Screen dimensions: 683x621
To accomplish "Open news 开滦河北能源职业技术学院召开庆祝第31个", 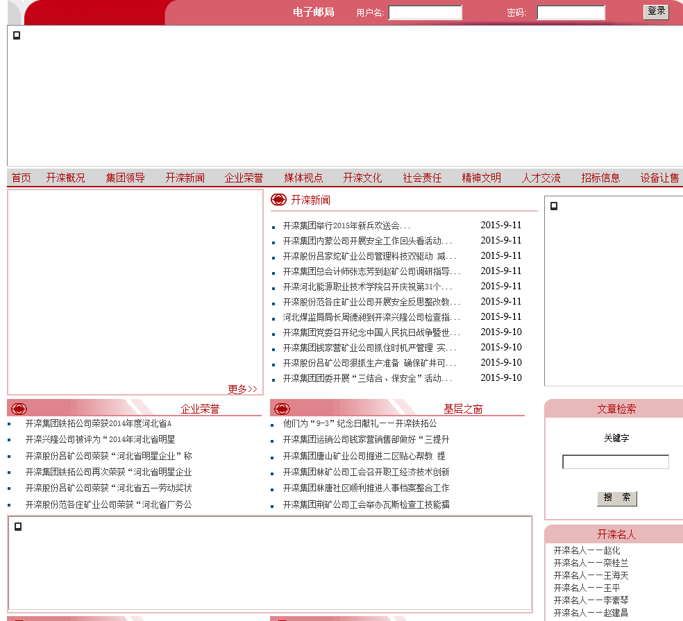I will [368, 287].
